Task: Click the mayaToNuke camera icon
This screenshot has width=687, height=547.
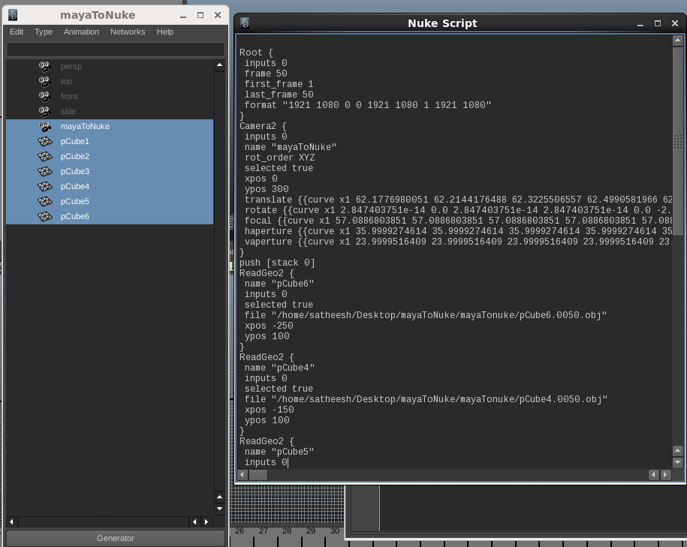Action: point(45,127)
